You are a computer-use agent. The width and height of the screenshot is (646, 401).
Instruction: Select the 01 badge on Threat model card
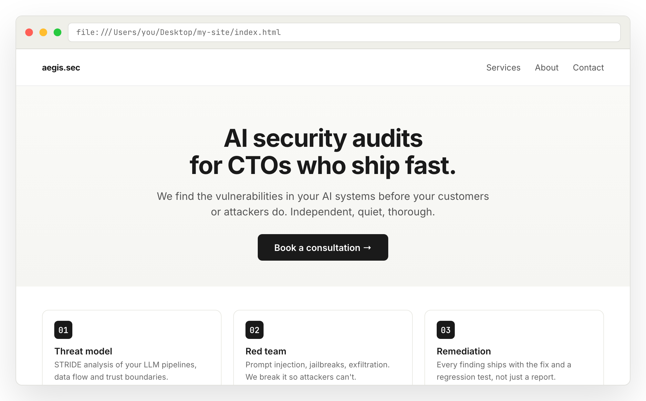[x=63, y=330]
